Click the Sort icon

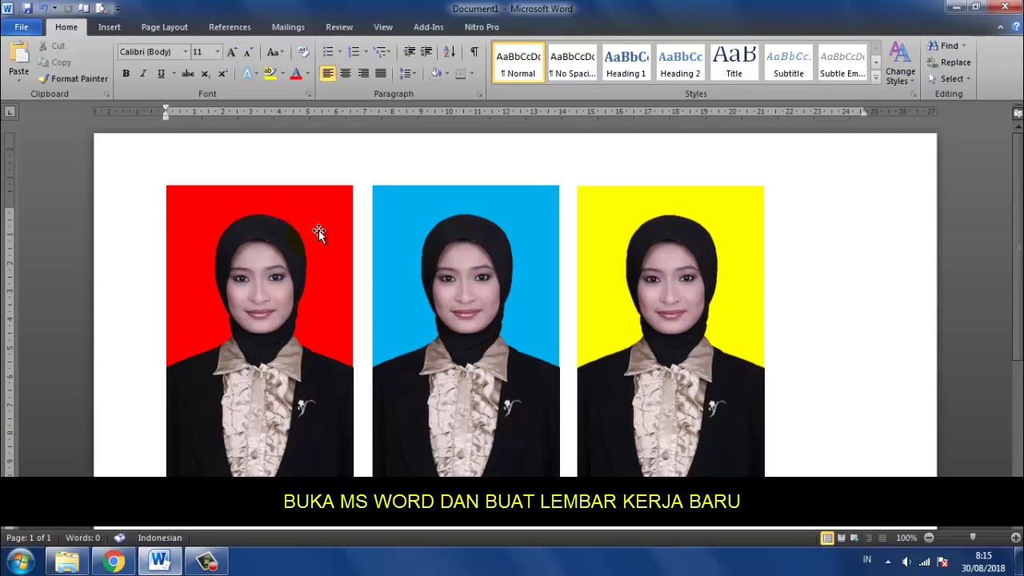pyautogui.click(x=450, y=52)
